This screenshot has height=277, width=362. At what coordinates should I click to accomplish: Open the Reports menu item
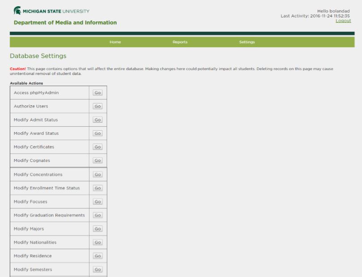[x=180, y=42]
